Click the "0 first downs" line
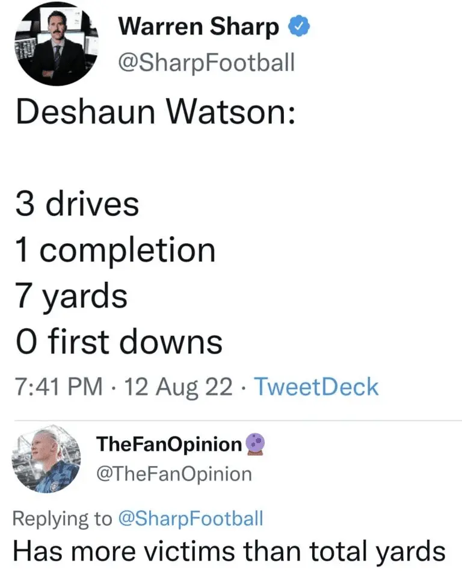Viewport: 462px width, 578px height. pyautogui.click(x=119, y=341)
